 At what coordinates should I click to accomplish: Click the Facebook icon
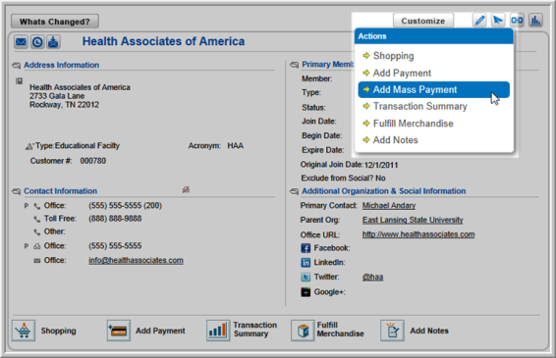click(306, 248)
